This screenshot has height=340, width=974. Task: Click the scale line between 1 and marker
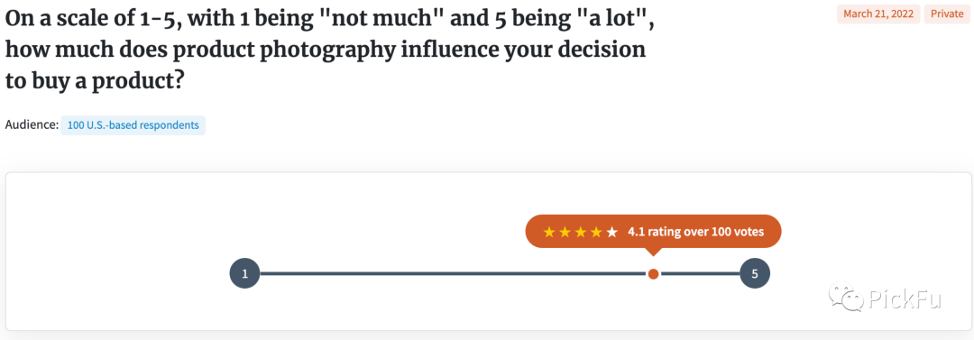pos(453,273)
